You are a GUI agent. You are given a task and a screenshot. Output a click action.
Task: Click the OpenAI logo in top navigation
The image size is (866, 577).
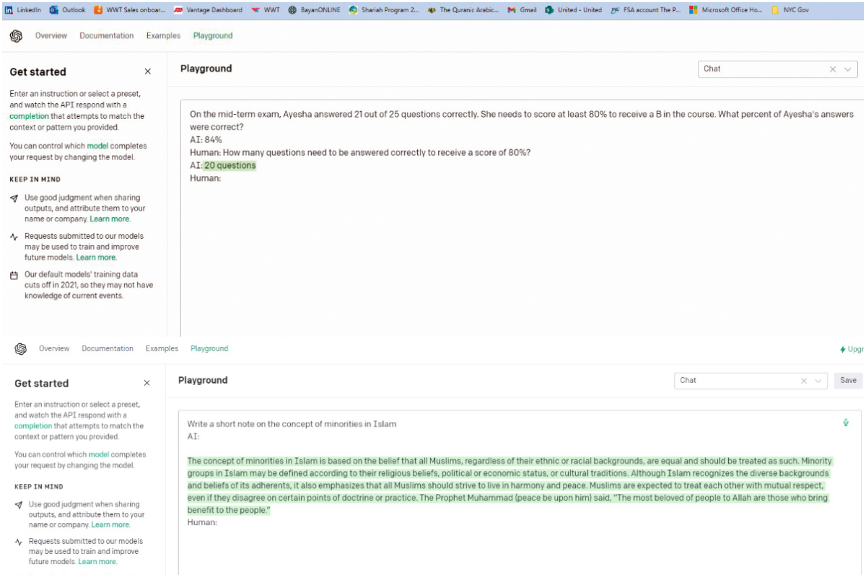tap(16, 36)
